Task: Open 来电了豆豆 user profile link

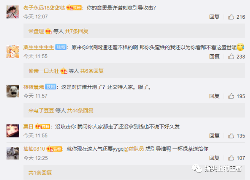Action: [41, 110]
